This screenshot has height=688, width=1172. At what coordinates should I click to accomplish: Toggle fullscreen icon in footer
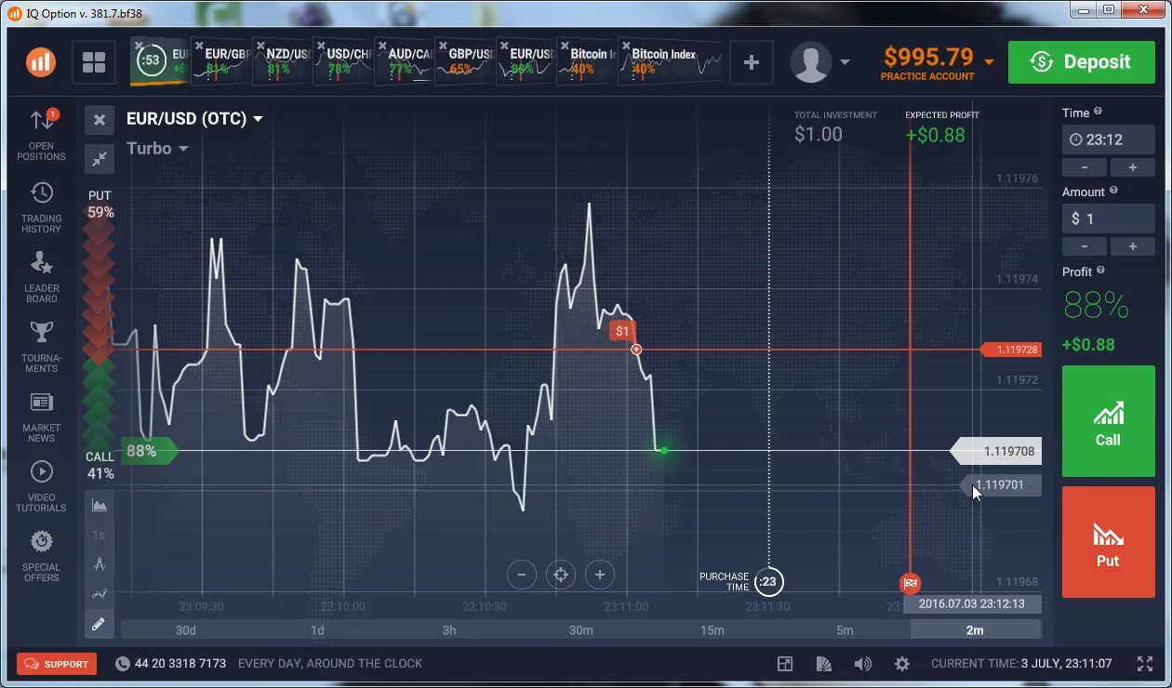(1145, 664)
